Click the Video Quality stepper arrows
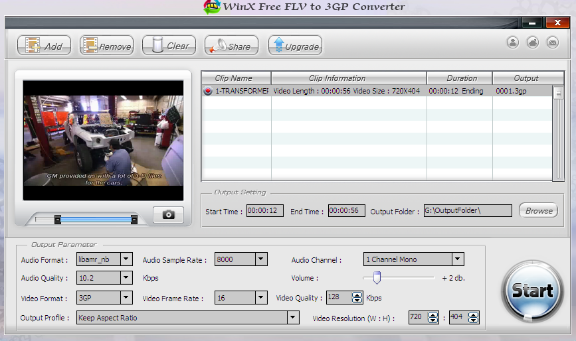The width and height of the screenshot is (576, 341). 357,297
